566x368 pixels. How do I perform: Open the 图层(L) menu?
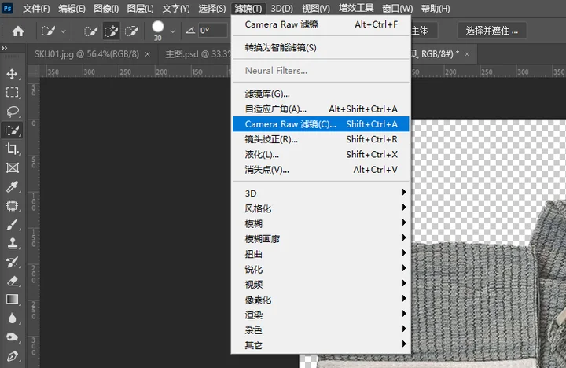140,9
